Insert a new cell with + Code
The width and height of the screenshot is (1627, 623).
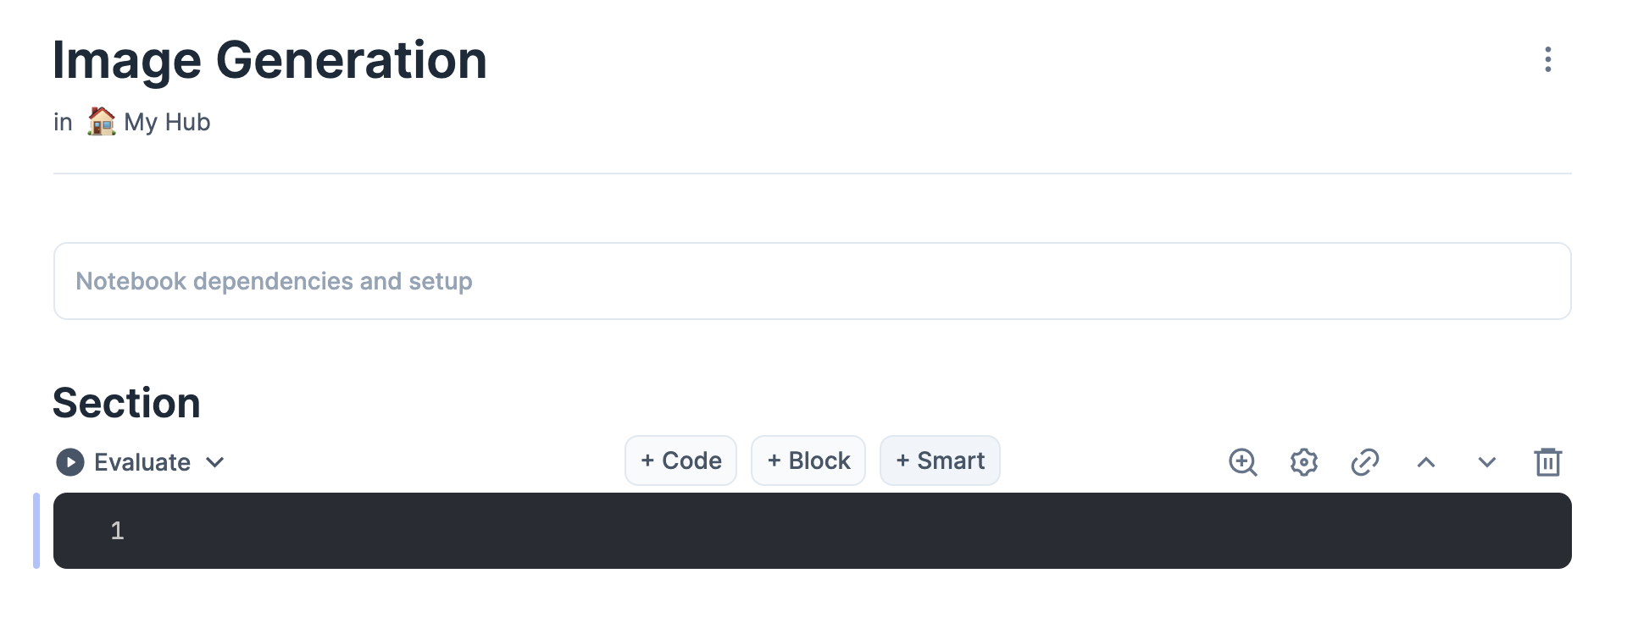click(x=681, y=460)
